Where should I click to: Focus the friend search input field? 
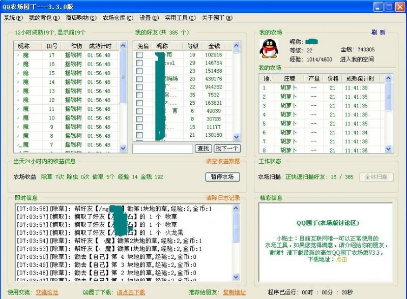pos(162,148)
